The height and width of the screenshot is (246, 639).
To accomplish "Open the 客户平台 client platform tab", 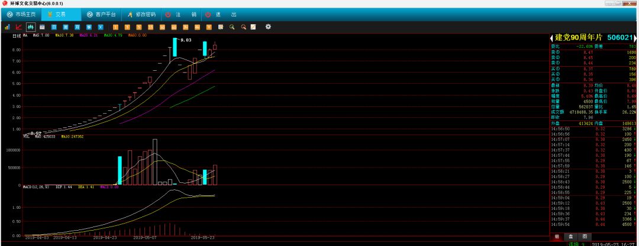I will coord(101,15).
